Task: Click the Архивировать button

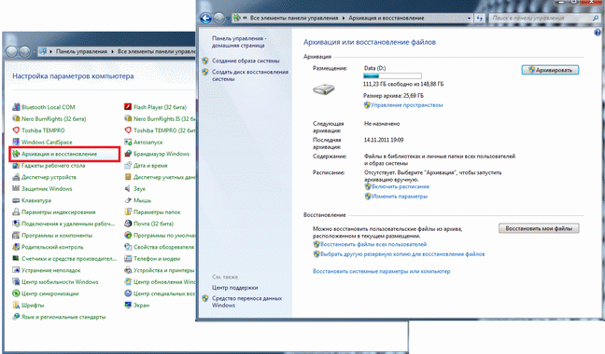Action: coord(550,70)
